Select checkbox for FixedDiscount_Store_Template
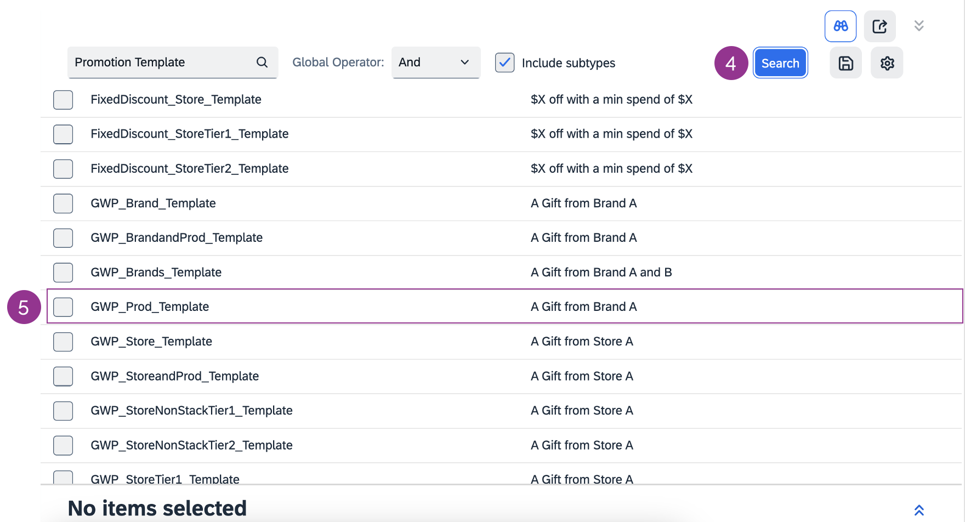 (63, 100)
